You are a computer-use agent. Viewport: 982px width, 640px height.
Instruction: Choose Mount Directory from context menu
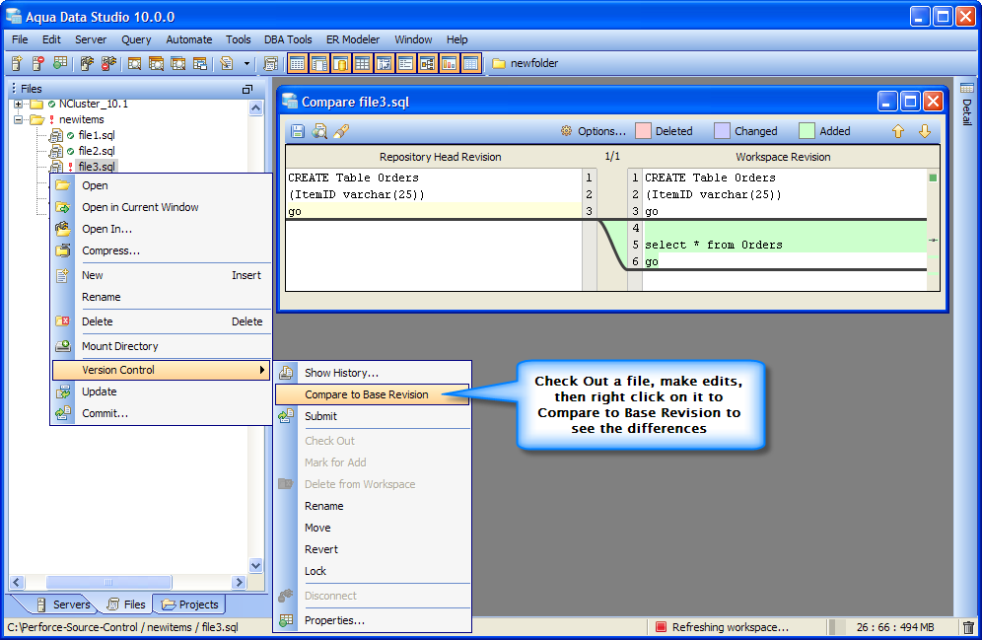[162, 346]
